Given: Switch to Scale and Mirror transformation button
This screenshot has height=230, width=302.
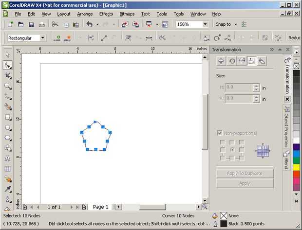Looking at the screenshot, I should (242, 61).
